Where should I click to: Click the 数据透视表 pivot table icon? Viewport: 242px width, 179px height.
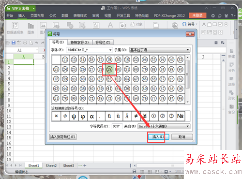(x=15, y=28)
